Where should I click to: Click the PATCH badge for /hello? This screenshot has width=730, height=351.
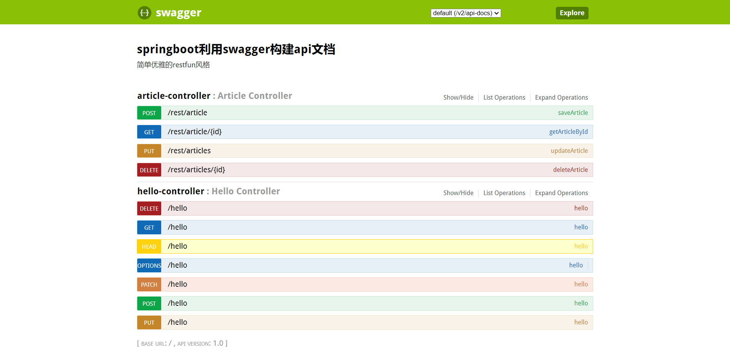pyautogui.click(x=149, y=284)
